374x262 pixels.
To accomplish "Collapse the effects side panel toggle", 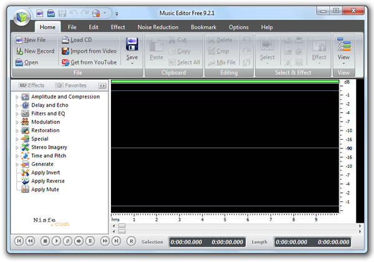I will [x=102, y=85].
